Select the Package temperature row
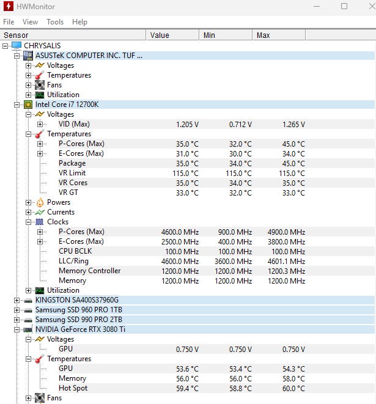Viewport: 376px width, 404px height. (216, 163)
